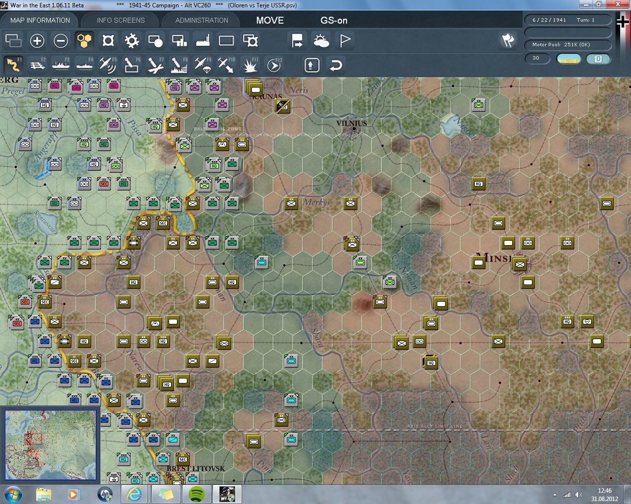Select the Vilnius city hex
This screenshot has width=631, height=504.
click(353, 129)
